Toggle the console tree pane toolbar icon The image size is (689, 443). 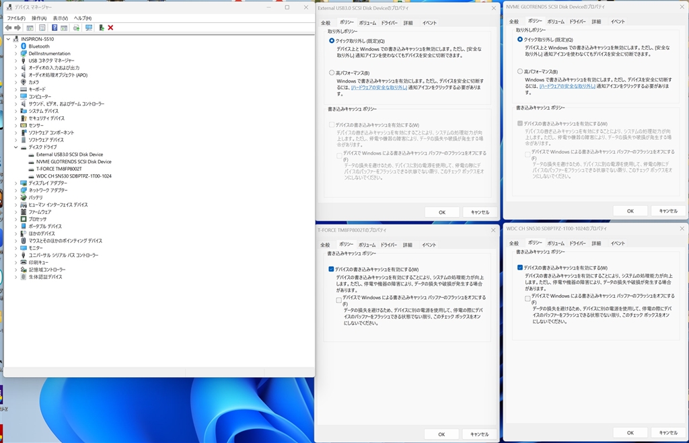pos(30,28)
